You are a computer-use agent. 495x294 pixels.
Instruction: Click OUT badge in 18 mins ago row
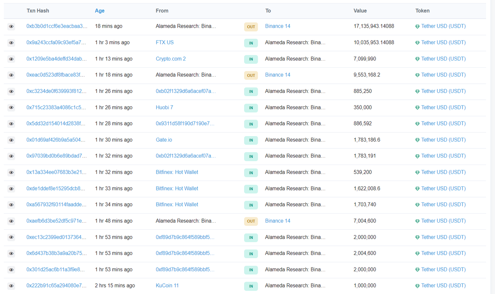pyautogui.click(x=251, y=27)
